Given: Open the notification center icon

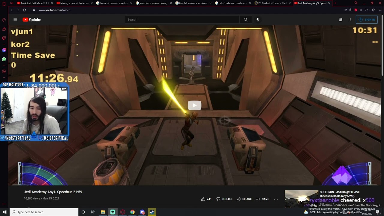Looking at the screenshot, I should (x=378, y=212).
